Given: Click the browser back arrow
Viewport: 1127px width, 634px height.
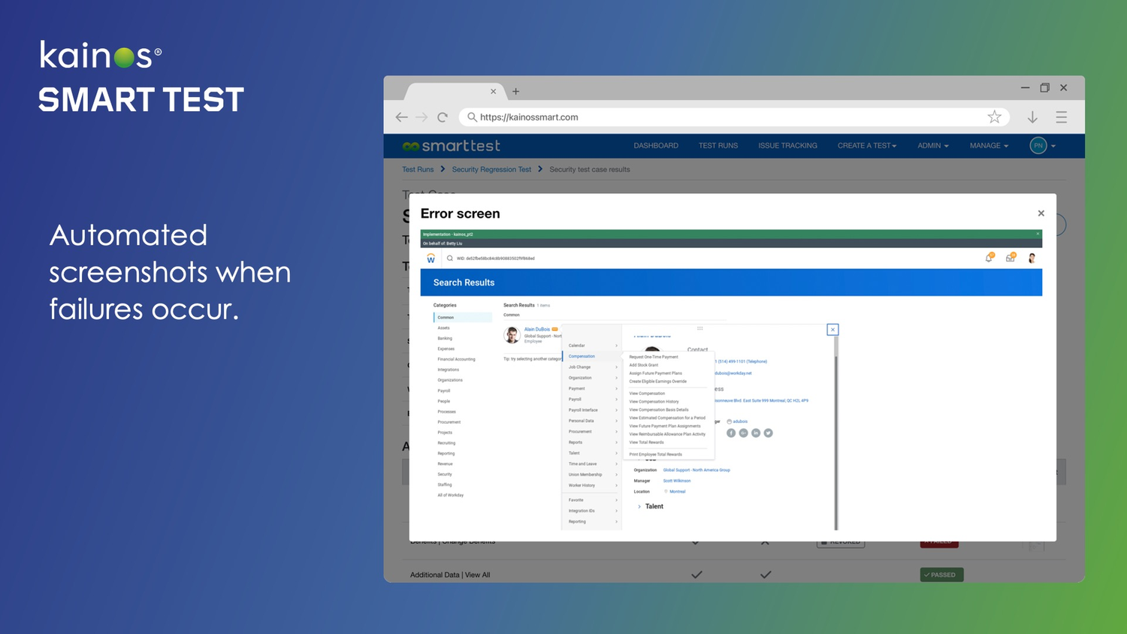Looking at the screenshot, I should coord(401,117).
